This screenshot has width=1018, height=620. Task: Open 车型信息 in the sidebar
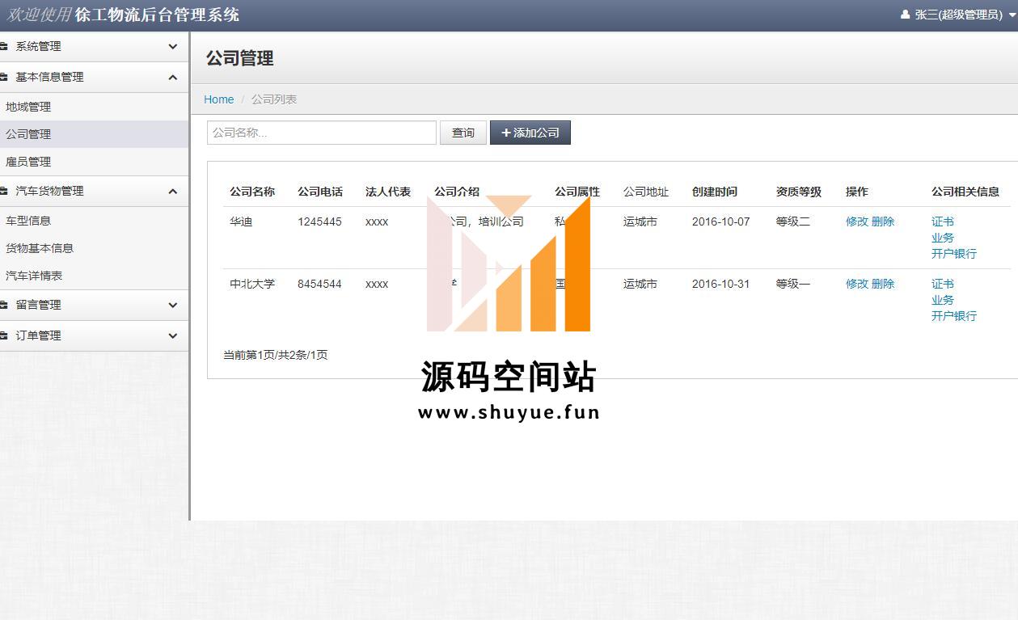[x=28, y=221]
